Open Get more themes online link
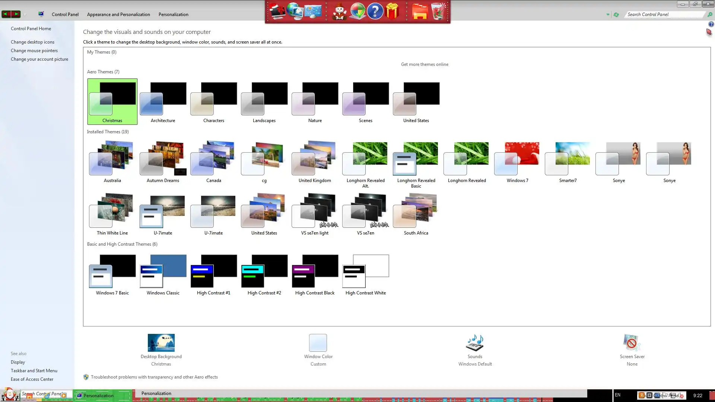Screen dimensions: 715x402 425,64
